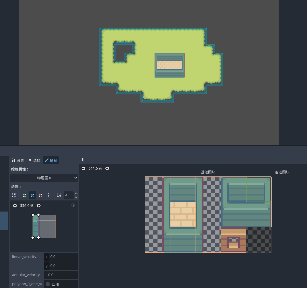The width and height of the screenshot is (307, 288).
Task: Increase the grid snap subdivision value
Action: (x=76, y=193)
